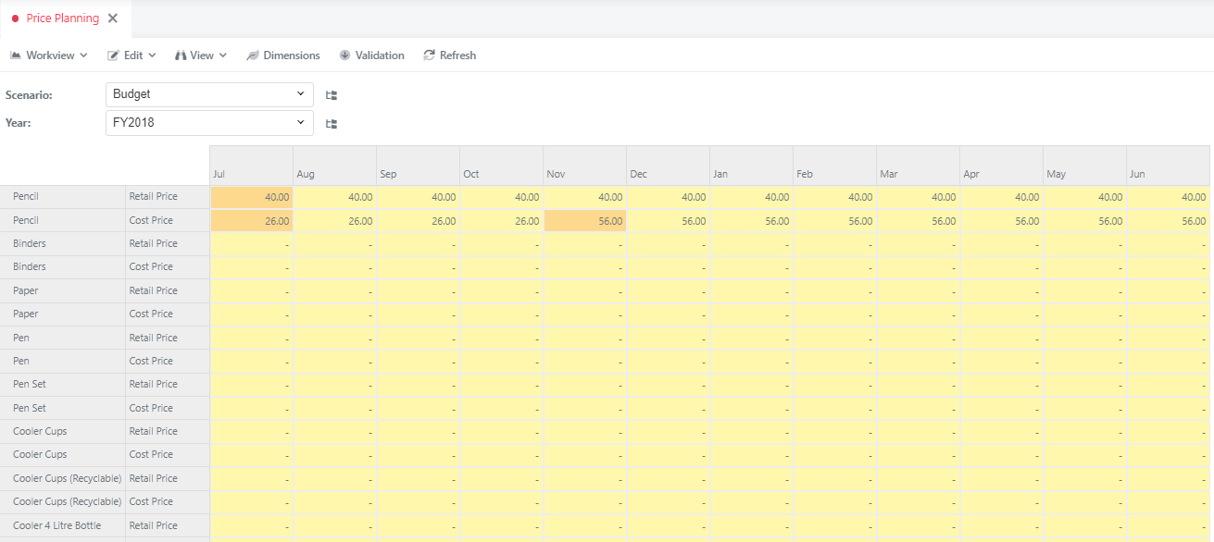Click the Pen Set Cost Price row label

(152, 408)
